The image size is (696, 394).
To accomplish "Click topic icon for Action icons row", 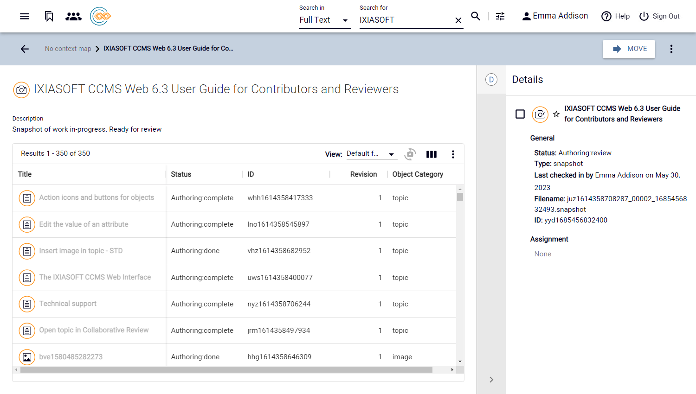I will click(27, 198).
